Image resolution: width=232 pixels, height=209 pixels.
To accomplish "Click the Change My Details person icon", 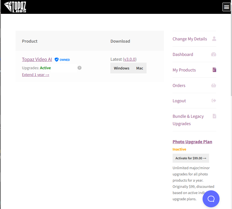I will pyautogui.click(x=214, y=39).
